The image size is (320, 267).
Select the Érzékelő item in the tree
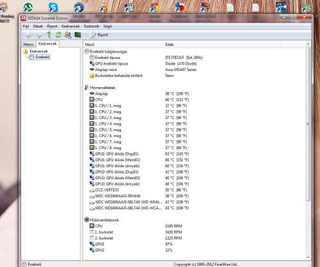click(x=42, y=57)
